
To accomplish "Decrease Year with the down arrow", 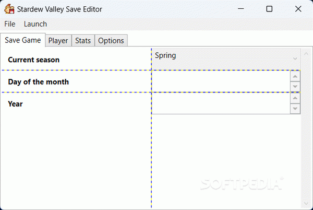I will point(295,109).
